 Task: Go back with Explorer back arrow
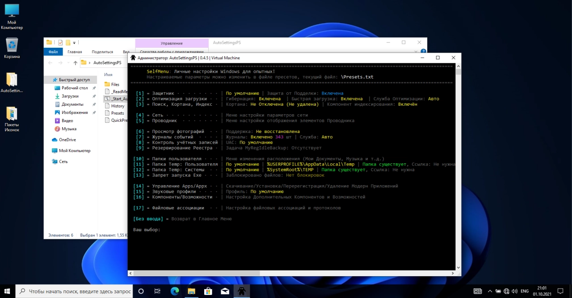[50, 63]
